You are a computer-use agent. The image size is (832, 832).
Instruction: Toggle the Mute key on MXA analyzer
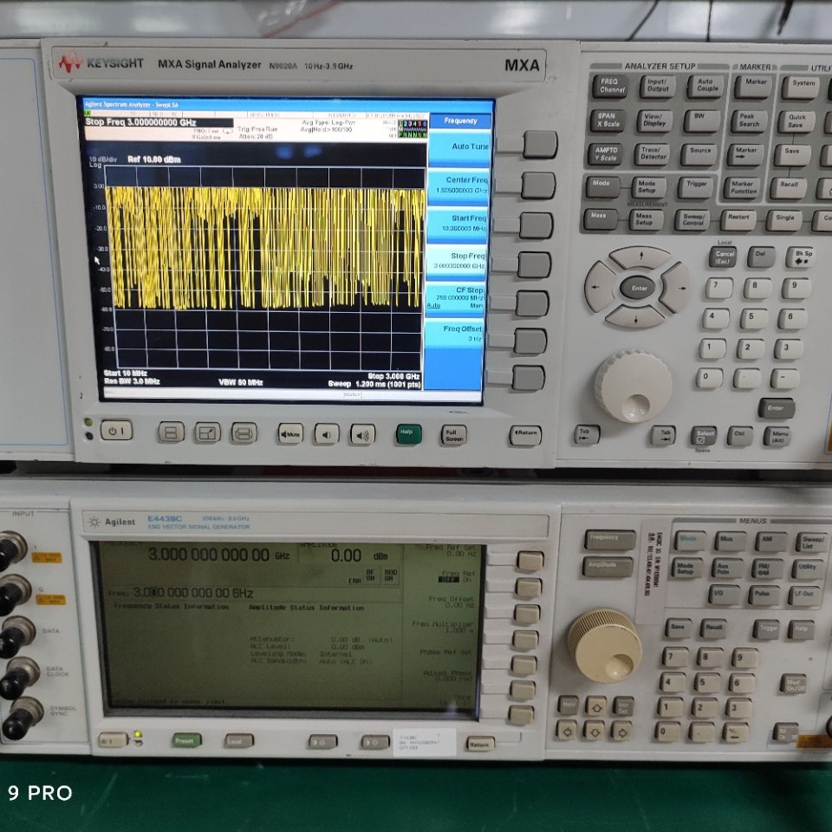[290, 433]
